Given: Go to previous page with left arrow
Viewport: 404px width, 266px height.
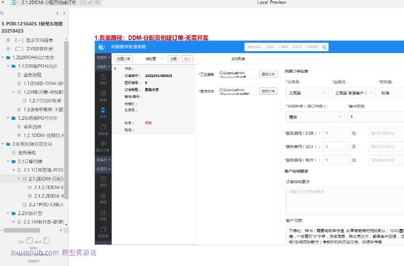Looking at the screenshot, I should [57, 13].
